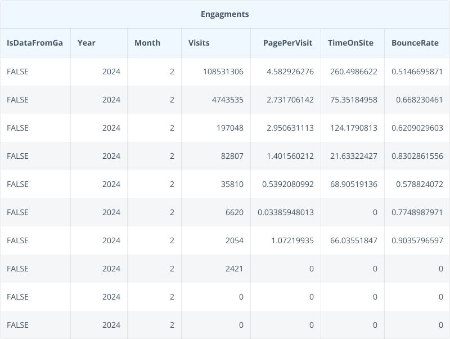Click the PagePerVisit value 2.950631113
450x339 pixels.
click(x=290, y=128)
